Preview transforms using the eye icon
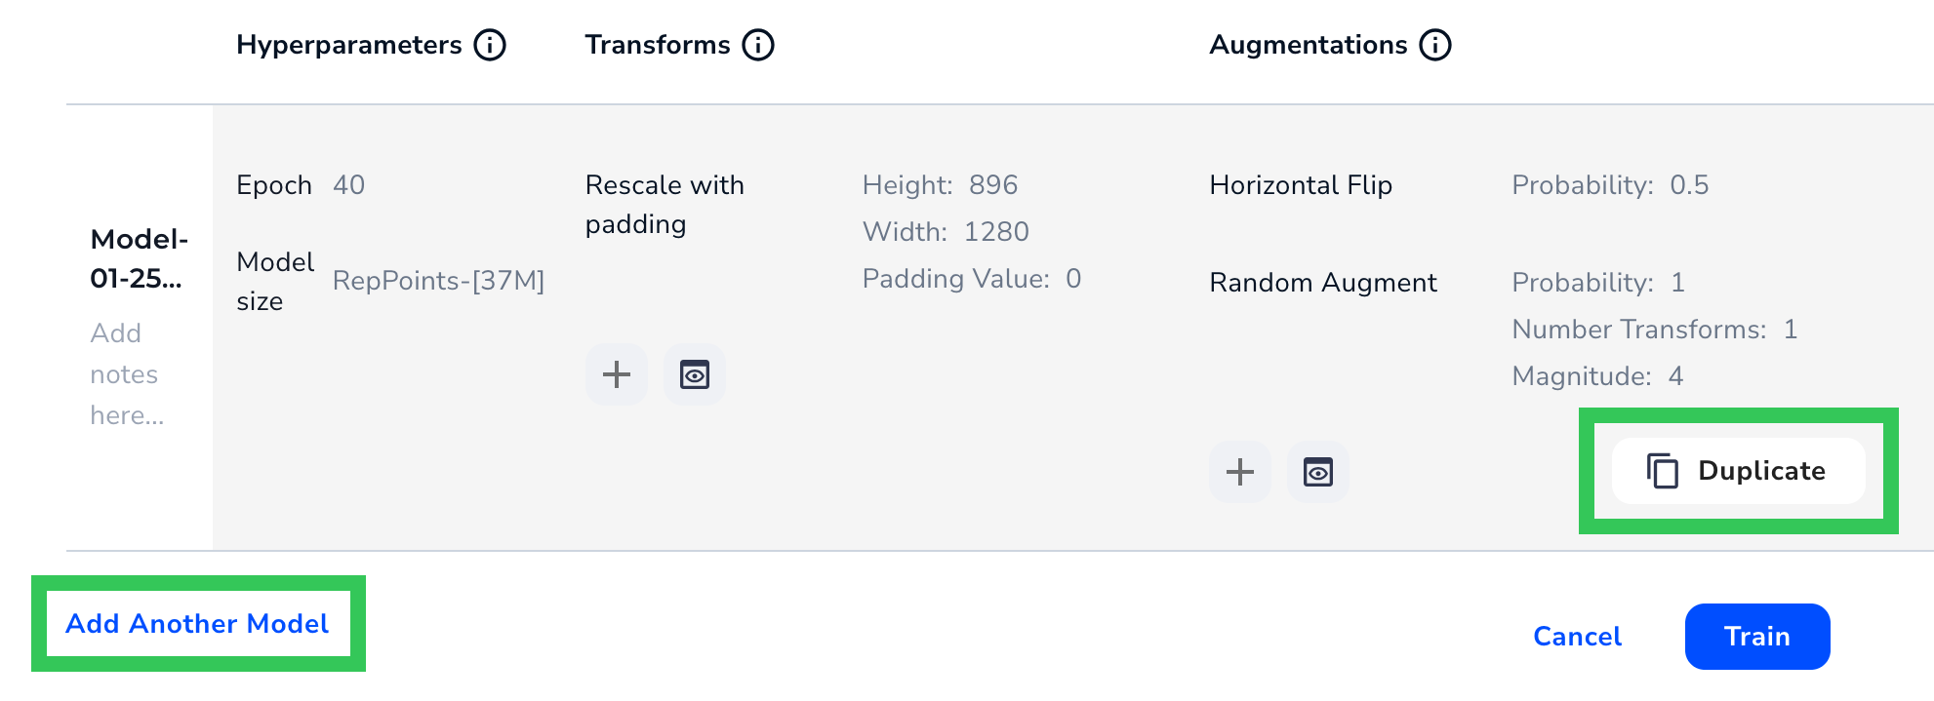This screenshot has width=1934, height=701. [695, 374]
